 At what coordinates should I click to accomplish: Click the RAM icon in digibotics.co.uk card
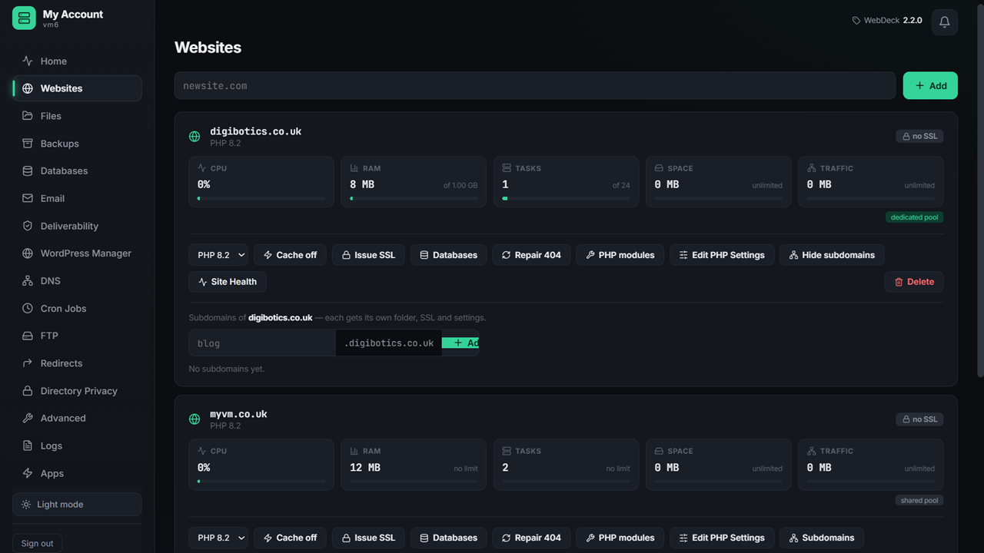coord(354,168)
